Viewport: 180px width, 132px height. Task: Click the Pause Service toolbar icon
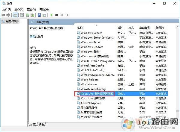61,15
